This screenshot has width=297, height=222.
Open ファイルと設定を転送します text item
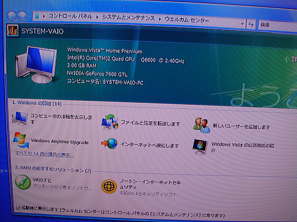click(150, 123)
